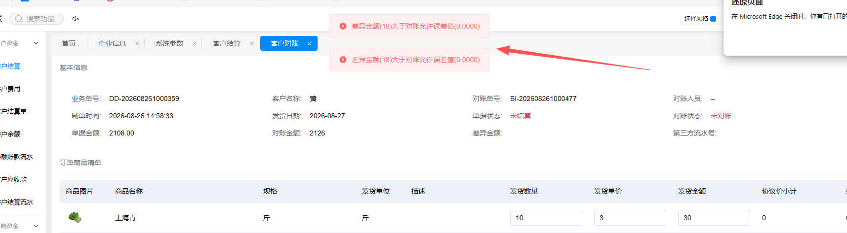Open 客户应收款 in the sidebar
Screen dimensions: 847x233
click(x=13, y=179)
